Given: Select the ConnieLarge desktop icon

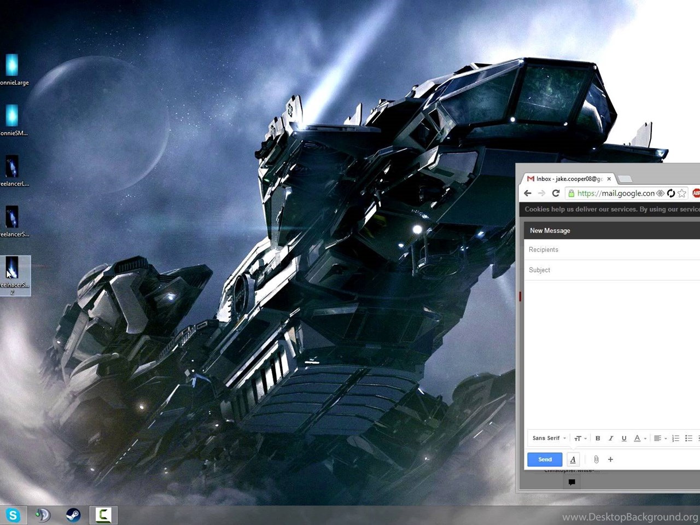Looking at the screenshot, I should point(12,70).
